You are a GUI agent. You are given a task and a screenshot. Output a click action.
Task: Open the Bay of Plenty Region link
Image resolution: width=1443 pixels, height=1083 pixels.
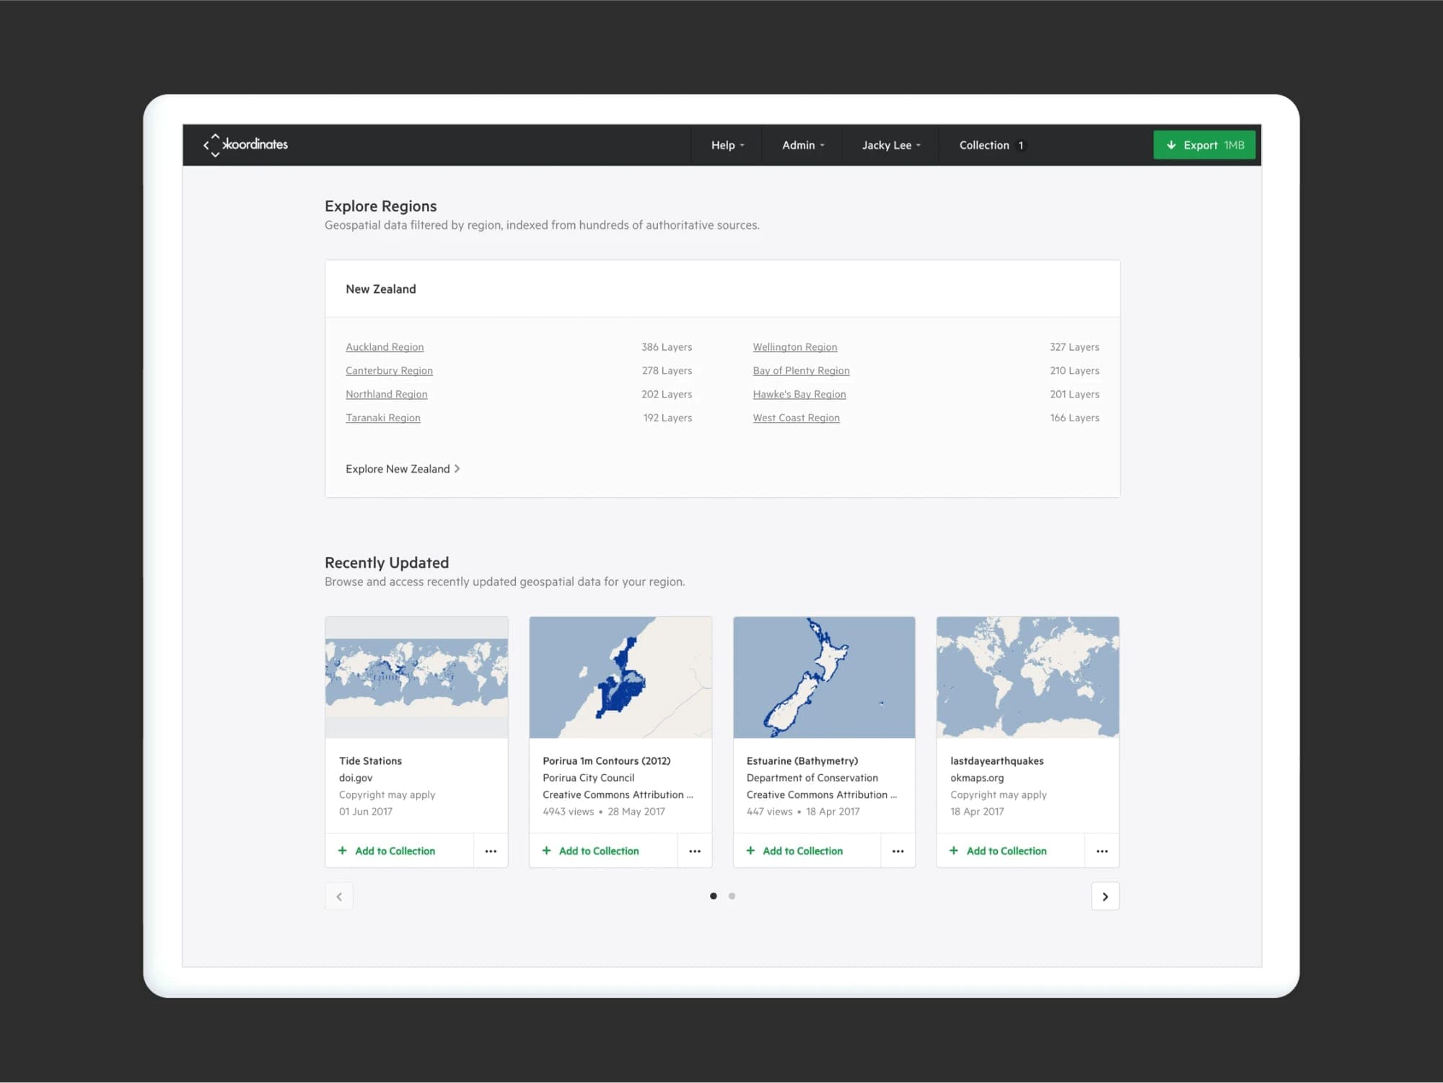801,371
